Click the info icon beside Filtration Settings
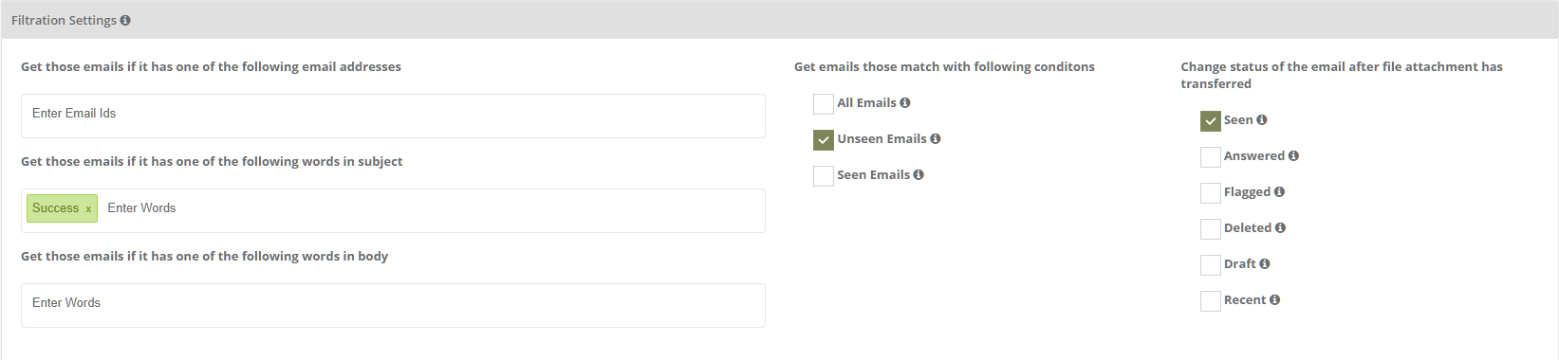The image size is (1559, 360). [x=125, y=20]
